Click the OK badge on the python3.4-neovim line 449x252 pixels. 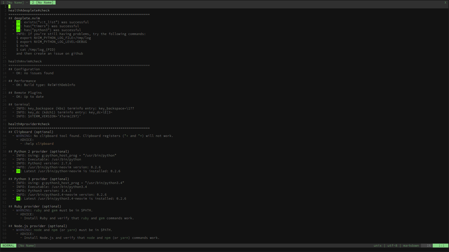point(18,198)
